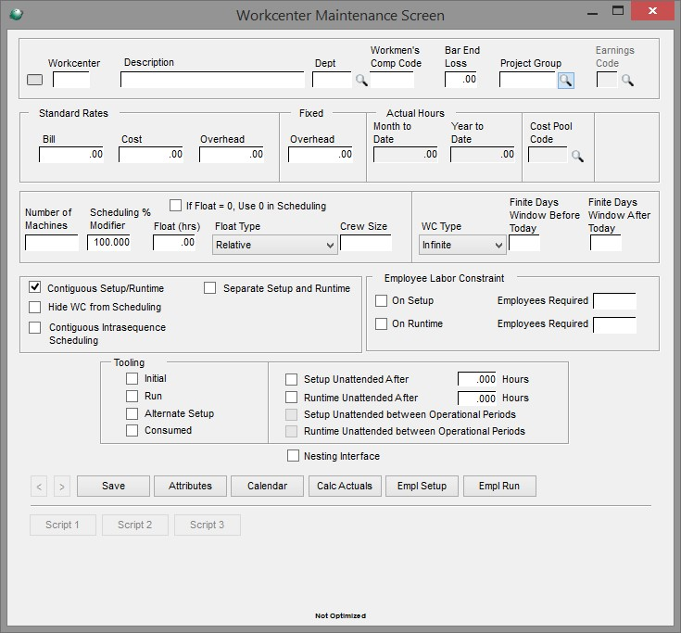681x633 pixels.
Task: Enable Setup Unattended After
Action: (292, 379)
